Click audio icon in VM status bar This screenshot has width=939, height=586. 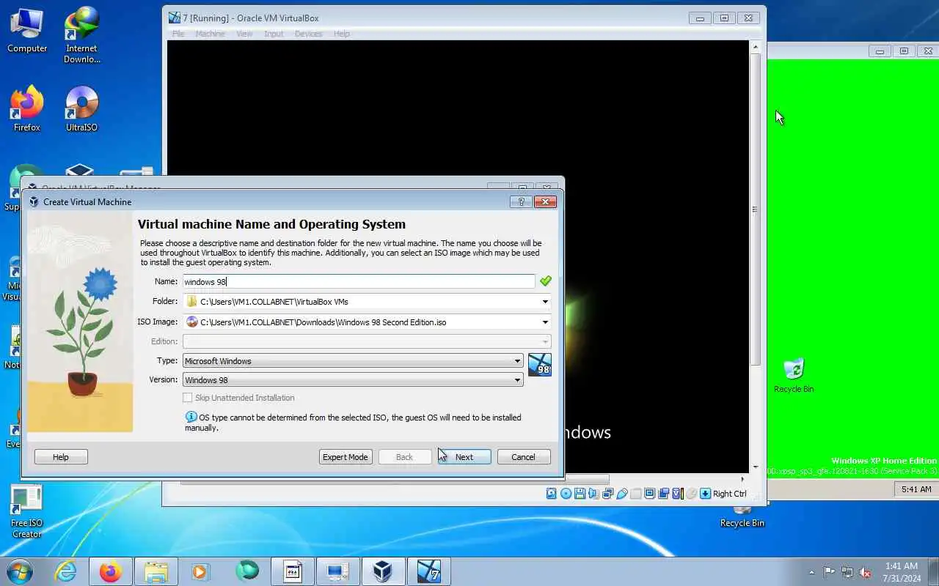[593, 494]
